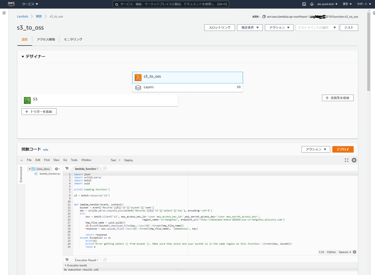The height and width of the screenshot is (275, 375).
Task: Open the notifications bell
Action: 312,4
